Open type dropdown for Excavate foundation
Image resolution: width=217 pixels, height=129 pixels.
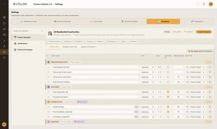click(x=148, y=97)
